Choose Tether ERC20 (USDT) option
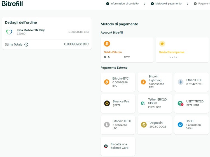 tap(155, 103)
